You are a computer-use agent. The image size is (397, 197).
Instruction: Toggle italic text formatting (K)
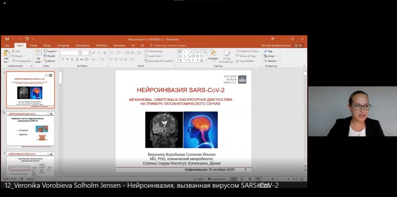tap(67, 59)
